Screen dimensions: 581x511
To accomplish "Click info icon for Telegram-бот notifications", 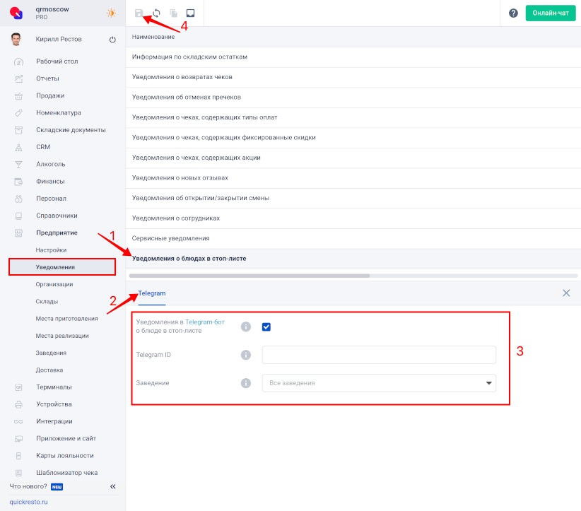I will coord(246,327).
